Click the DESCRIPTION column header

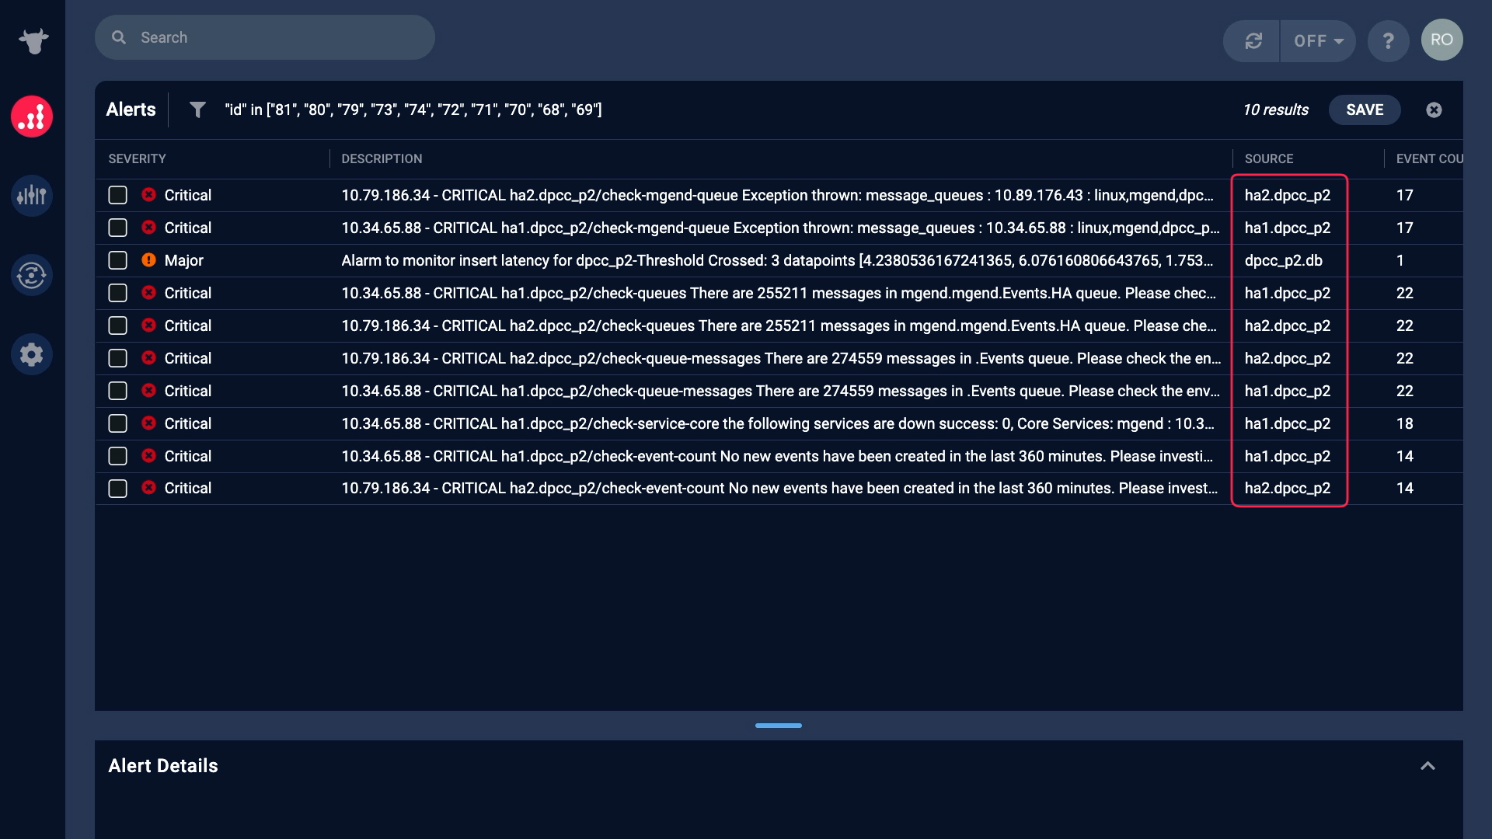(382, 158)
